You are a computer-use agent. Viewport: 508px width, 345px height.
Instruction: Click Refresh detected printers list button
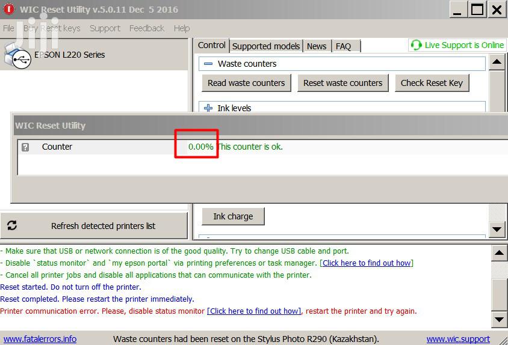(94, 225)
